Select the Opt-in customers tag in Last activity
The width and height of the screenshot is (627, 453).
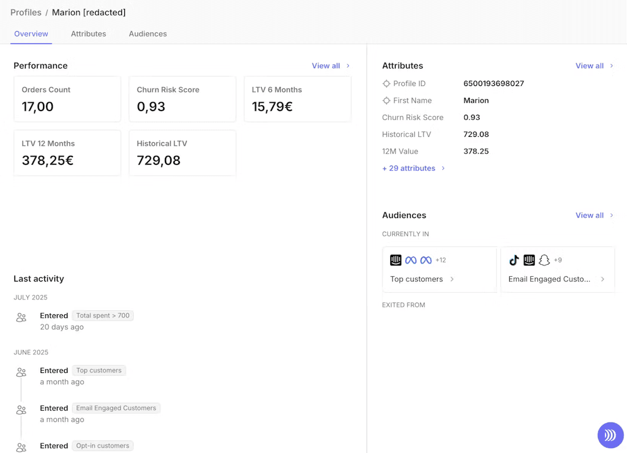tap(102, 445)
